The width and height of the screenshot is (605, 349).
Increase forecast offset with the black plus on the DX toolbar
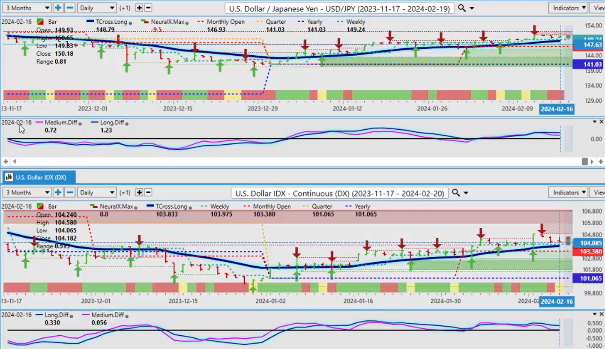pos(139,192)
